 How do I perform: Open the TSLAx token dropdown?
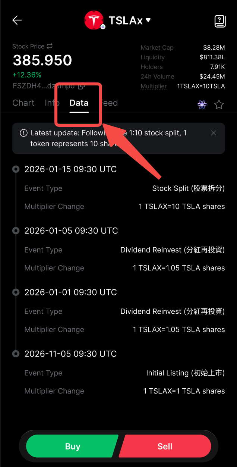point(148,21)
